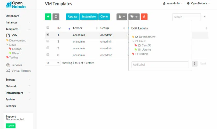Expand the Infrastructure sidebar menu
The width and height of the screenshot is (217, 129).
click(x=29, y=93)
